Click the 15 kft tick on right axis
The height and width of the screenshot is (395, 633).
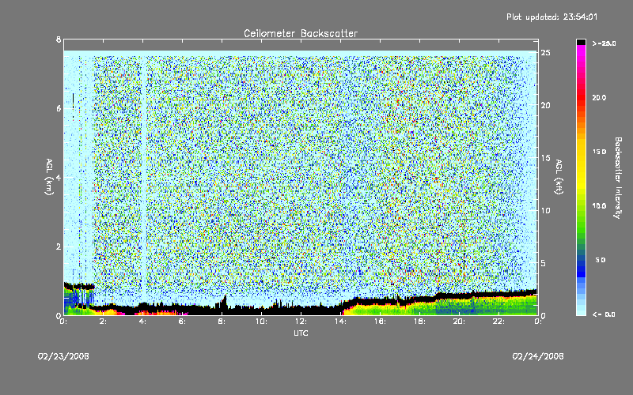click(x=546, y=158)
